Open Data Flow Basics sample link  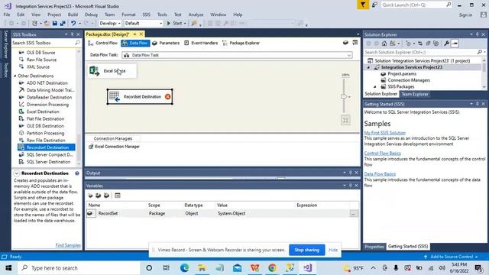(380, 174)
